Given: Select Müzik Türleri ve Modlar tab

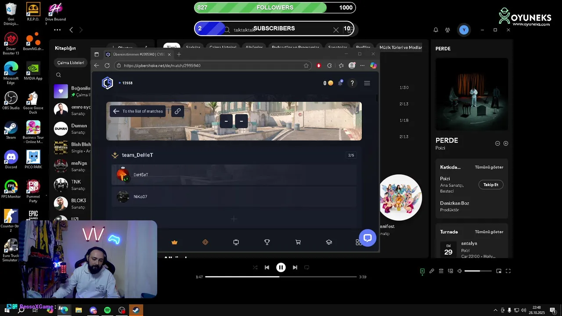Looking at the screenshot, I should (400, 47).
